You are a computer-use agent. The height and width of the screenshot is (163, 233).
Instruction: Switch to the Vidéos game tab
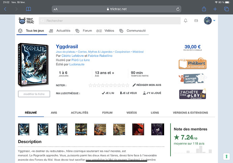[x=132, y=113]
